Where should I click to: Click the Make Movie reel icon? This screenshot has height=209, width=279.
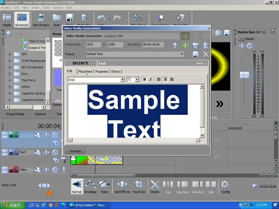(138, 18)
